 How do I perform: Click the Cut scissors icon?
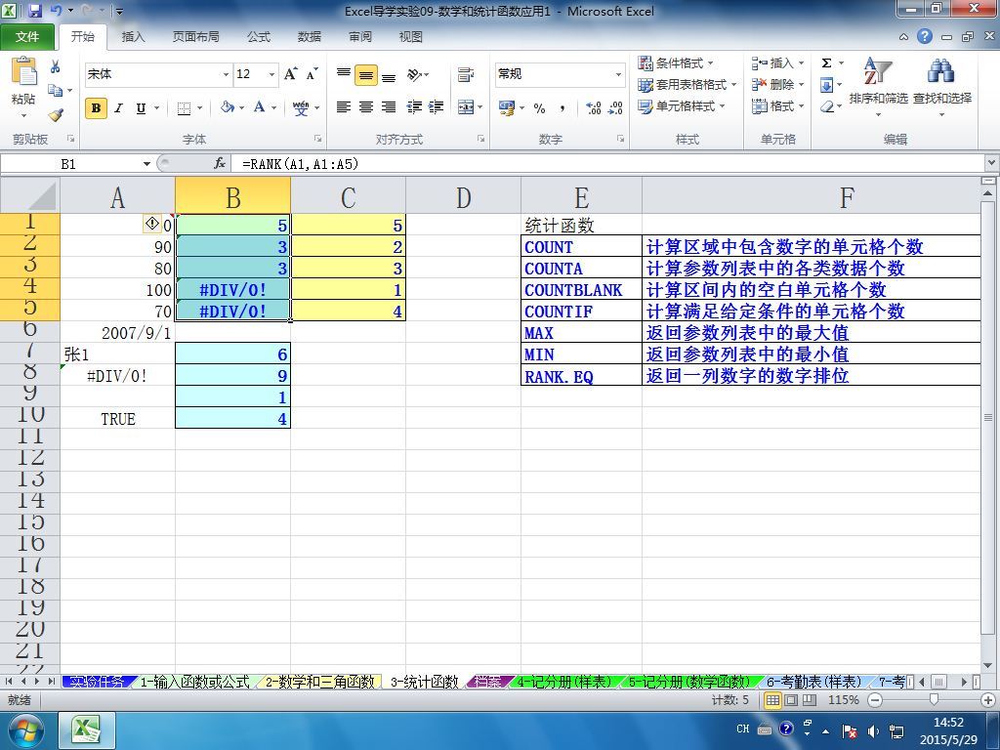(56, 67)
